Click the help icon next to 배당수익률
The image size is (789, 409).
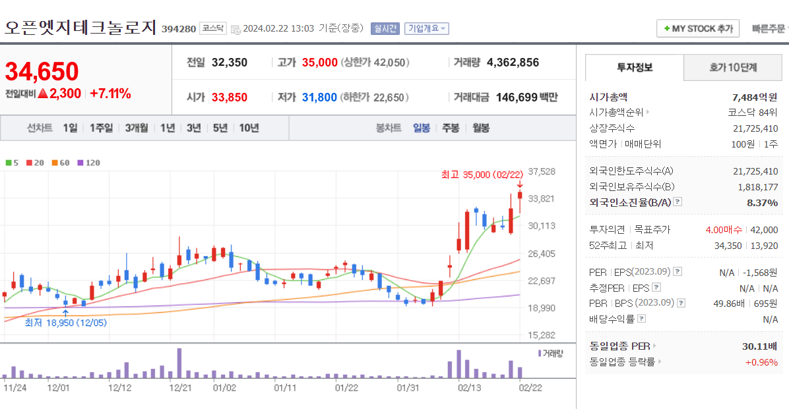[x=642, y=319]
